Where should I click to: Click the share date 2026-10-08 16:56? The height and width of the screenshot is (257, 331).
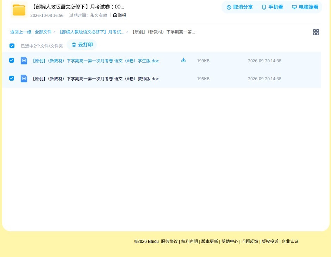point(47,15)
